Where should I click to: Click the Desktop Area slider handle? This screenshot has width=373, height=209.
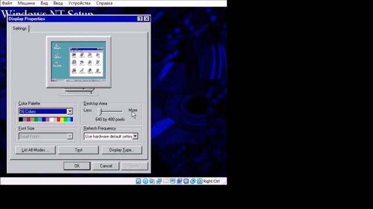[x=100, y=111]
